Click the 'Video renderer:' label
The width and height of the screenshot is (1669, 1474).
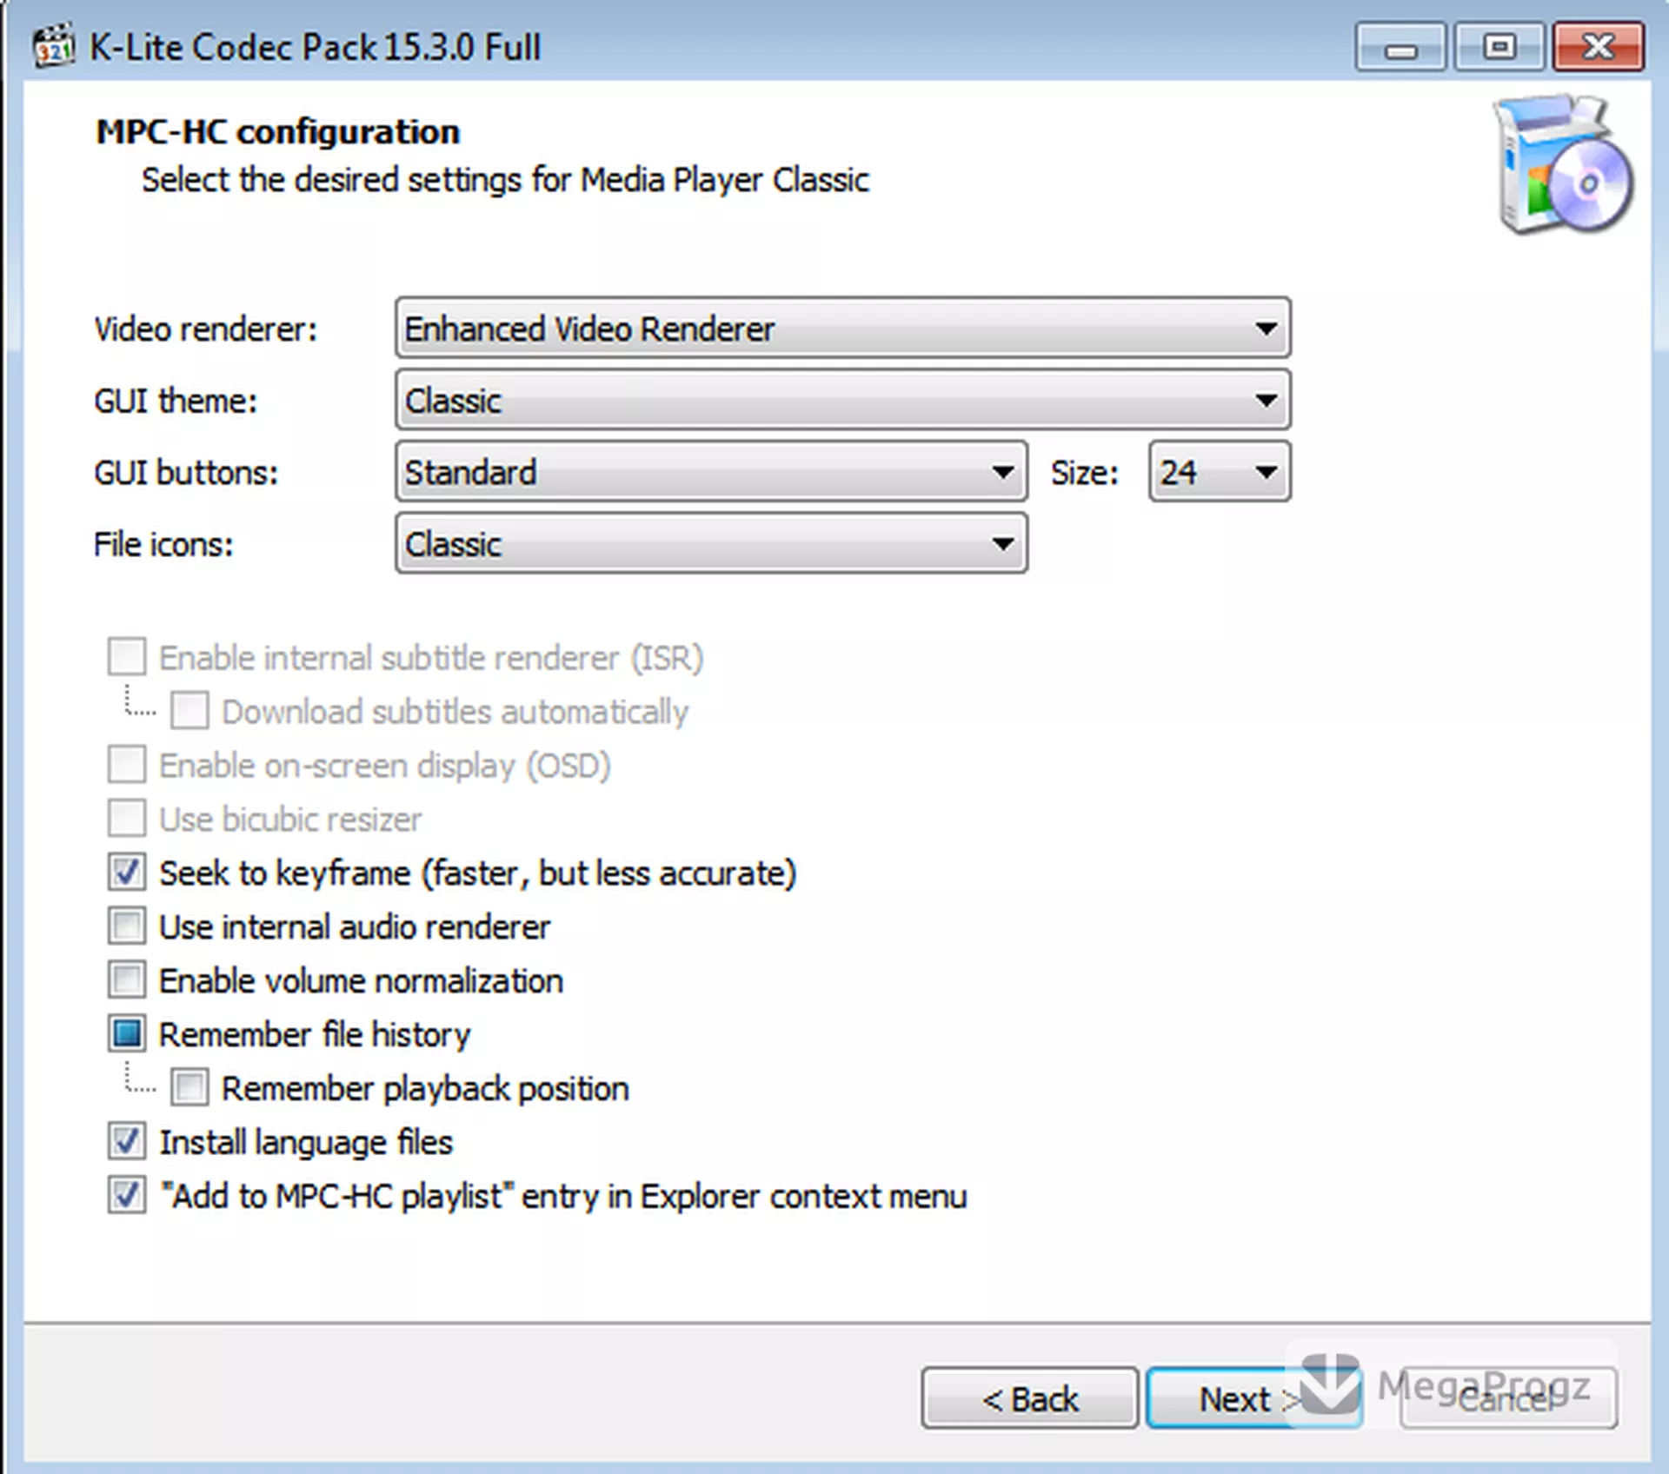[206, 329]
